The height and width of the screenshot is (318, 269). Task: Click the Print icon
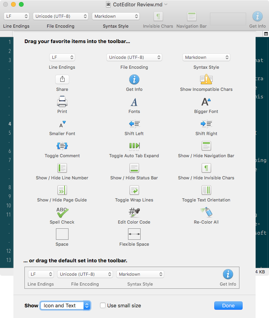62,102
